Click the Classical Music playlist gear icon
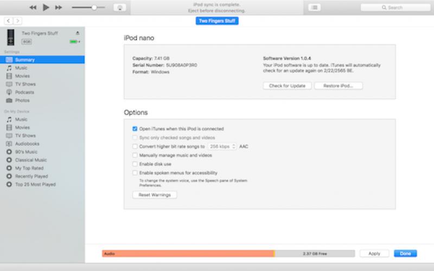 click(9, 160)
